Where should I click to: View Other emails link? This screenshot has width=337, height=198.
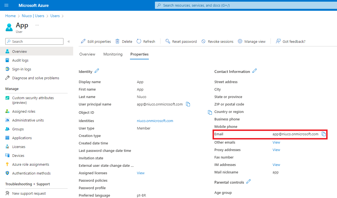pos(276,142)
